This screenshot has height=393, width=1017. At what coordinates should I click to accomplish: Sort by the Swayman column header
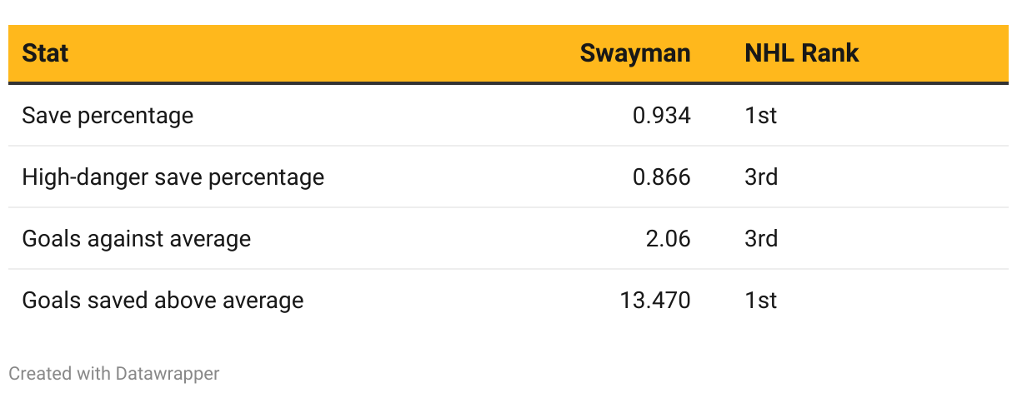[x=635, y=54]
